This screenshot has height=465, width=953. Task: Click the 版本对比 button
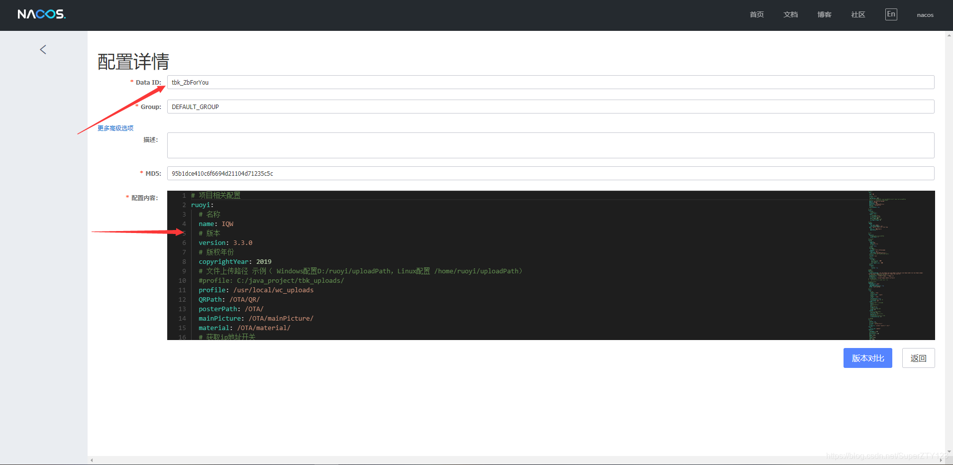pyautogui.click(x=867, y=358)
